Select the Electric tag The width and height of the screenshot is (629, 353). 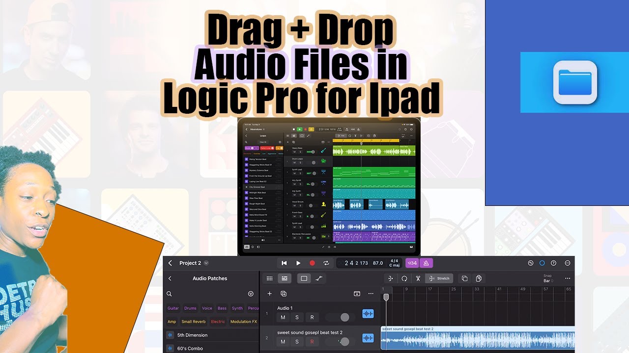pyautogui.click(x=218, y=322)
